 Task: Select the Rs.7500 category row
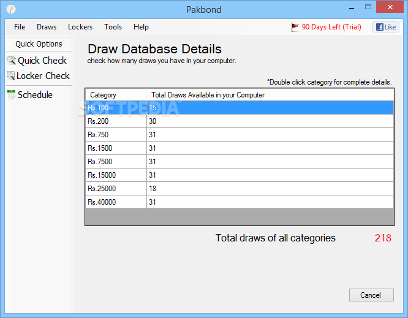tap(240, 162)
